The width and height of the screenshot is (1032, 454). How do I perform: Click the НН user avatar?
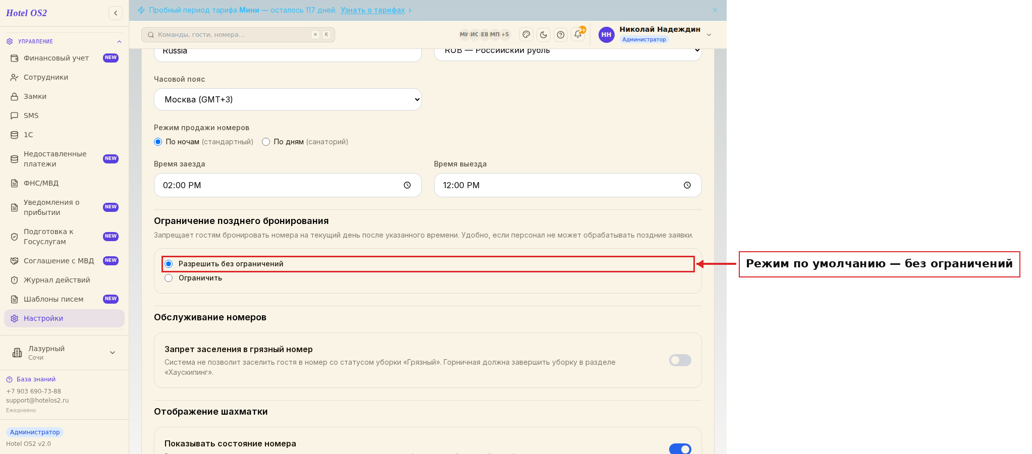(x=606, y=34)
